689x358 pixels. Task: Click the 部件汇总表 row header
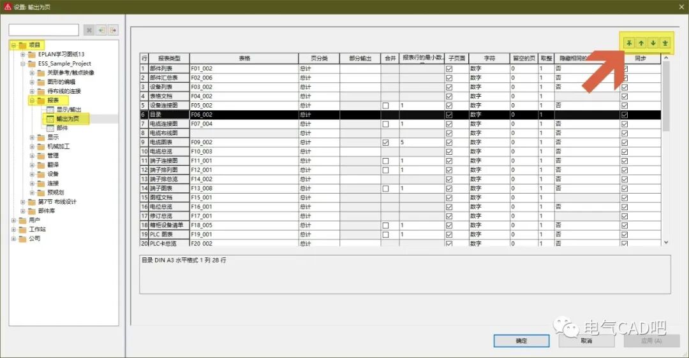tap(169, 78)
